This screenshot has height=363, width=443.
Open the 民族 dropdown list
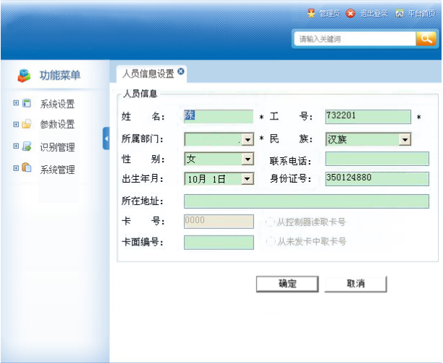tap(405, 139)
